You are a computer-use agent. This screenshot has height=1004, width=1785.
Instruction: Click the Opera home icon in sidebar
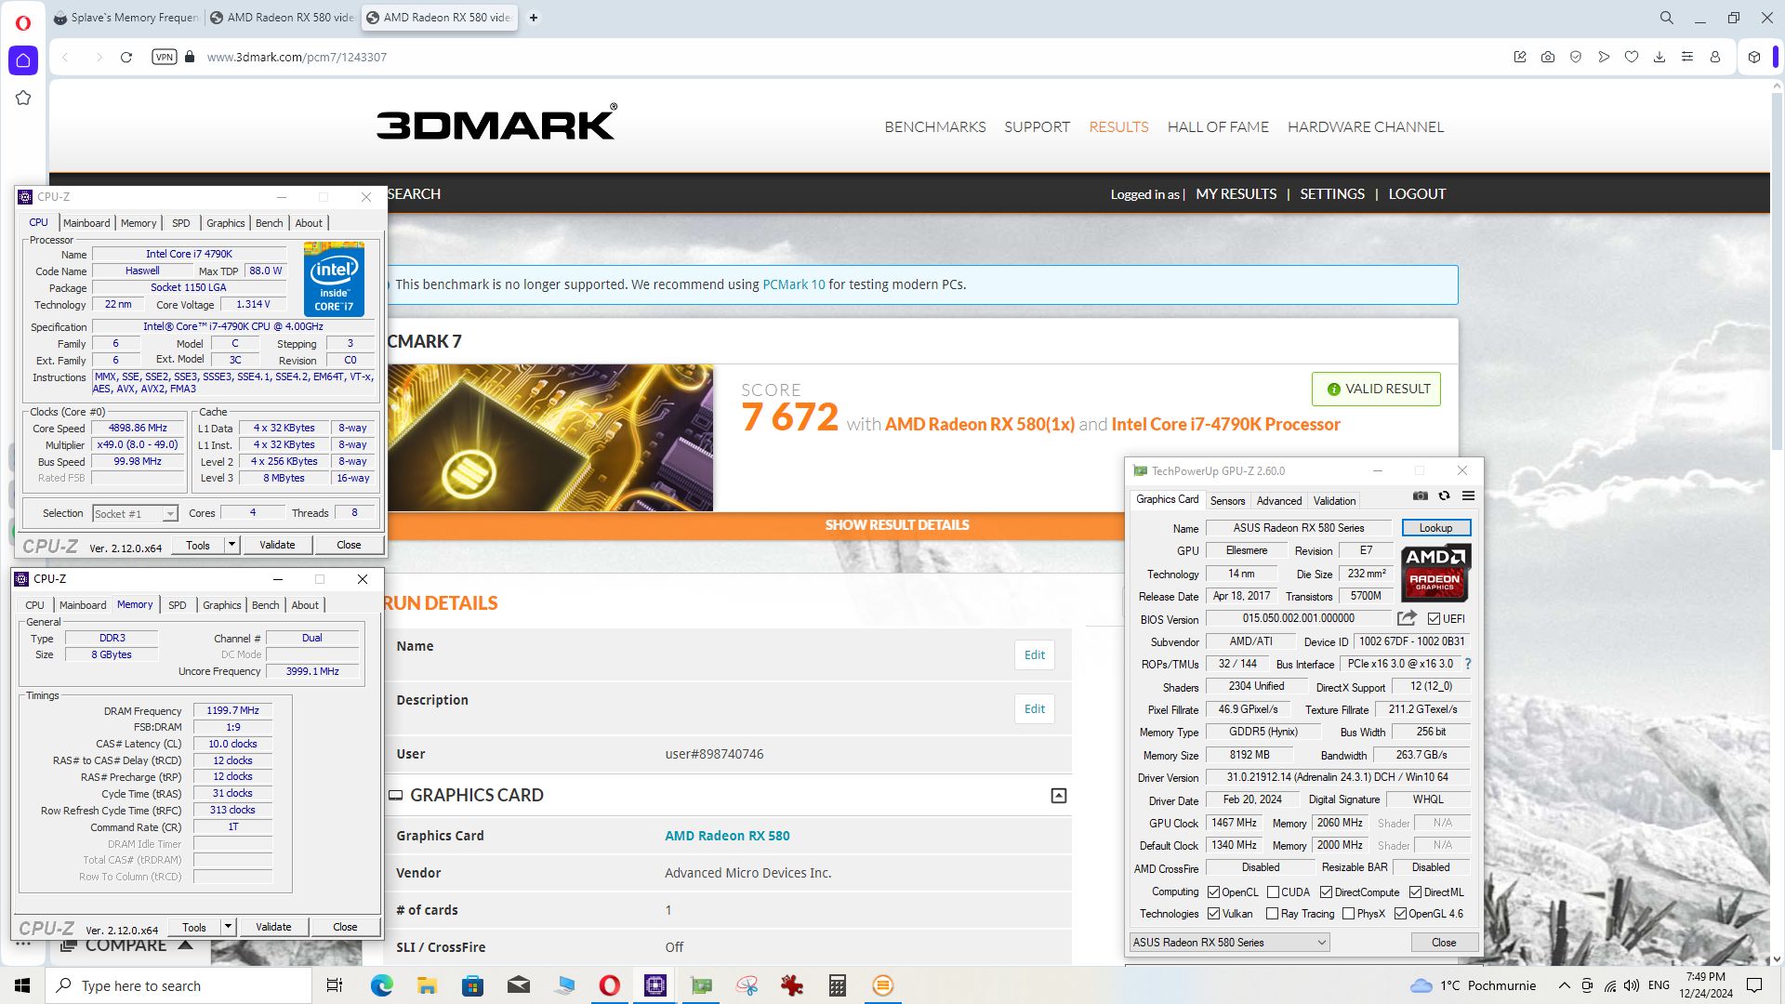(23, 60)
